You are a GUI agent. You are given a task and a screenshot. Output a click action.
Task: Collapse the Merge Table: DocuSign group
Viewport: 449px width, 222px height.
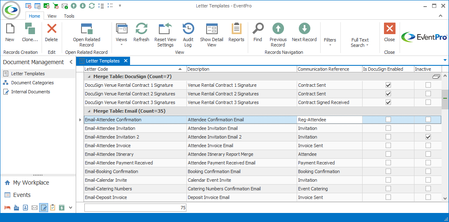89,76
